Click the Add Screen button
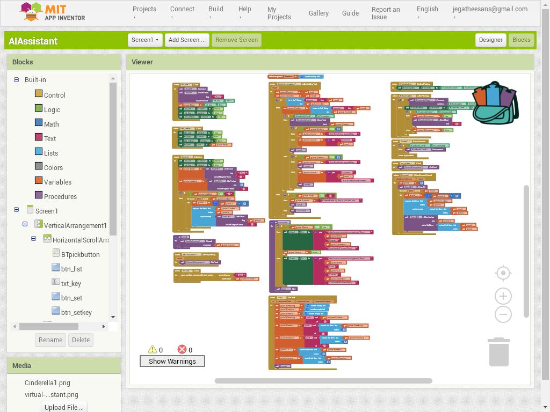 pyautogui.click(x=187, y=40)
